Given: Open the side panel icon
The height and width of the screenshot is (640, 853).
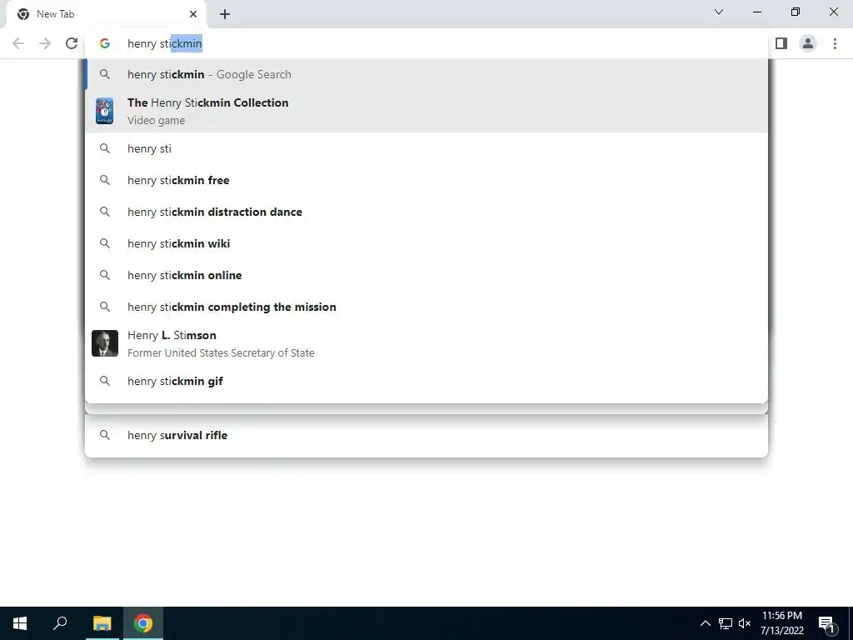Looking at the screenshot, I should coord(781,43).
